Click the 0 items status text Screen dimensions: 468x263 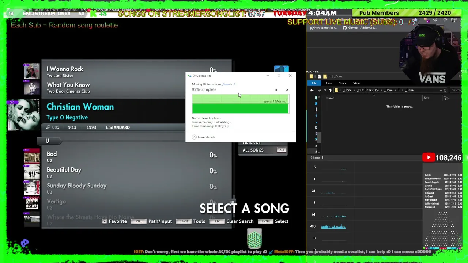pyautogui.click(x=315, y=158)
